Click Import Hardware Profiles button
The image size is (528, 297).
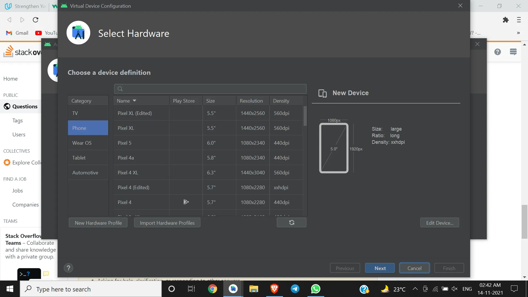tap(167, 223)
